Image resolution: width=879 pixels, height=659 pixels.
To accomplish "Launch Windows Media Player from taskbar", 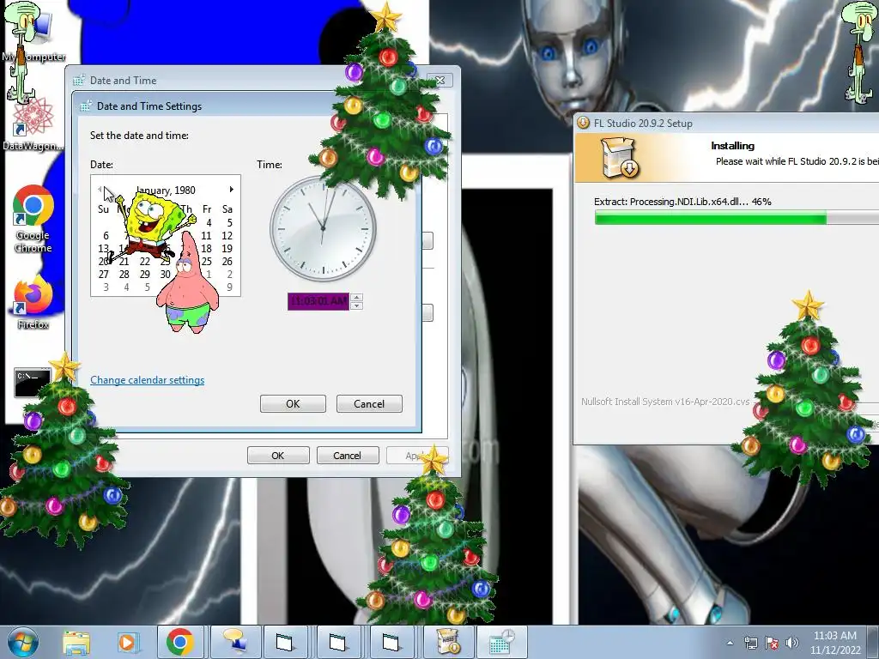I will click(128, 643).
